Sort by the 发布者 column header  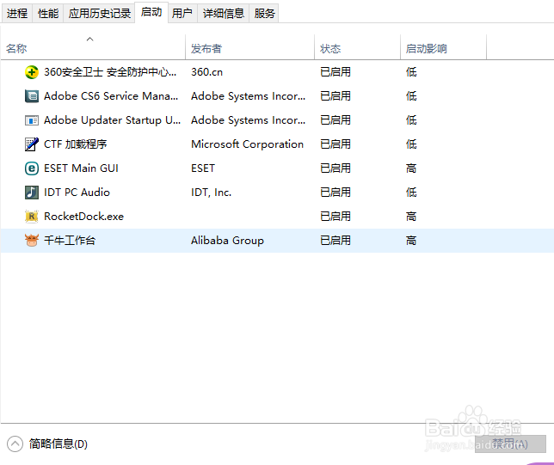(x=249, y=47)
